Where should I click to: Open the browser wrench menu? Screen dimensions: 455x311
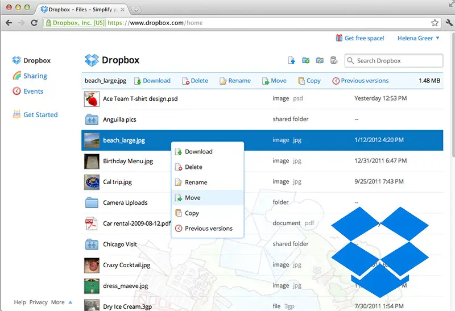coord(449,23)
